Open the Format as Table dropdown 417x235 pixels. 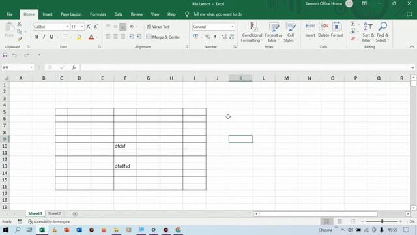(x=274, y=32)
